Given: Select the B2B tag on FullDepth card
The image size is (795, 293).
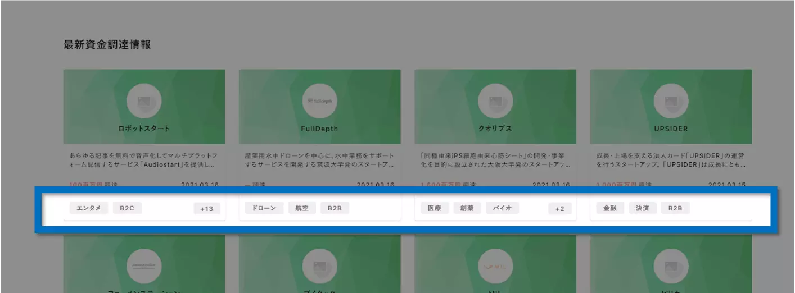Looking at the screenshot, I should 335,208.
